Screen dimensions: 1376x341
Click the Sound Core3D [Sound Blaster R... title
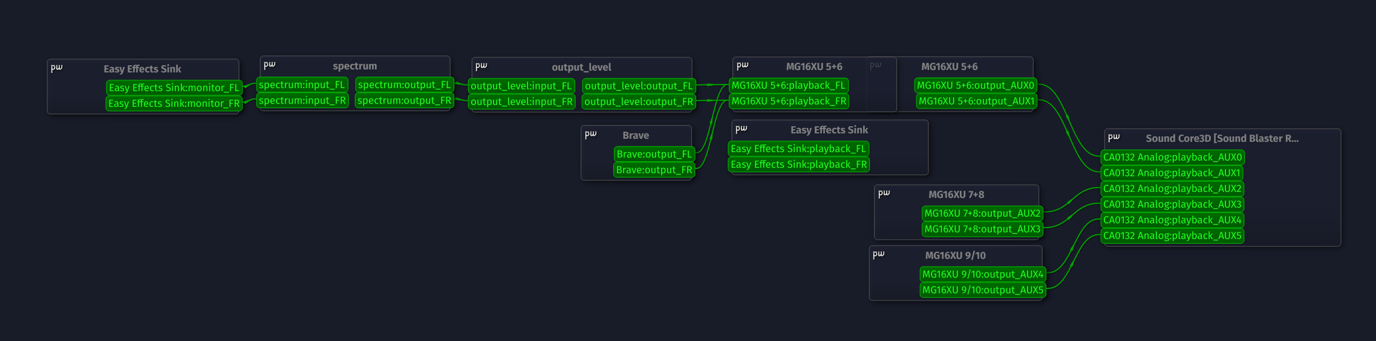click(1222, 138)
